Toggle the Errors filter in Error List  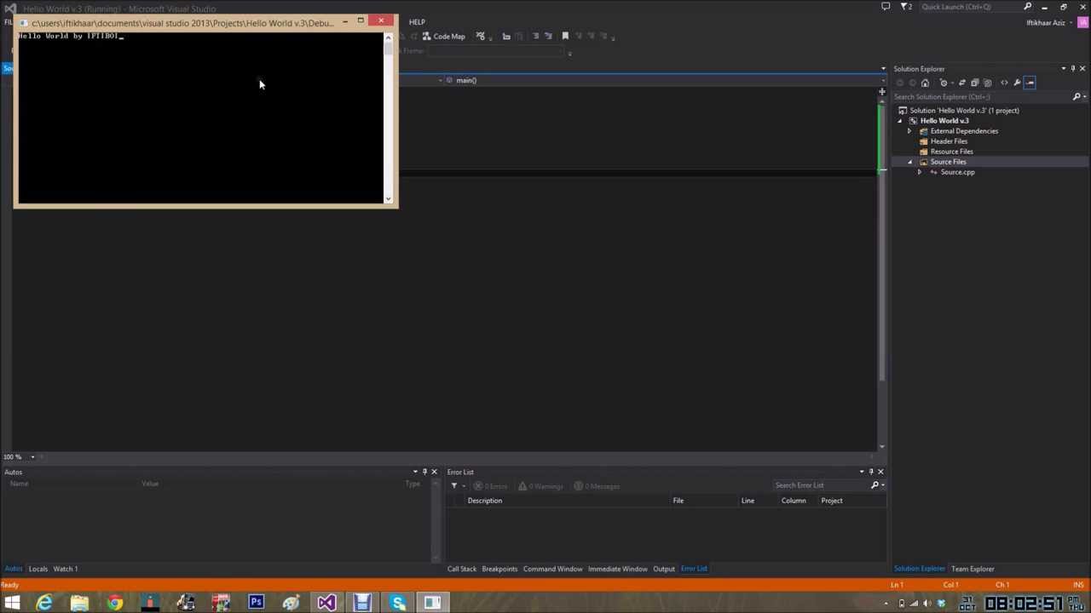pyautogui.click(x=491, y=486)
